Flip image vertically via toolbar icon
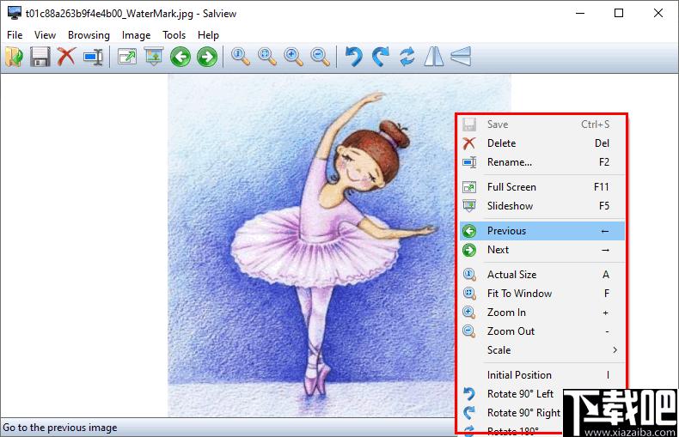 pos(461,57)
